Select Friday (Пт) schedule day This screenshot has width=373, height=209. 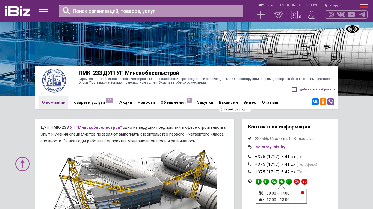pos(289,182)
